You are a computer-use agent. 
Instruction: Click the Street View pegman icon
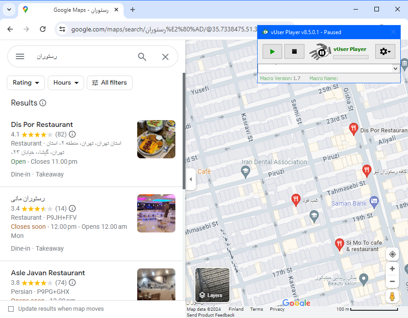[x=393, y=296]
